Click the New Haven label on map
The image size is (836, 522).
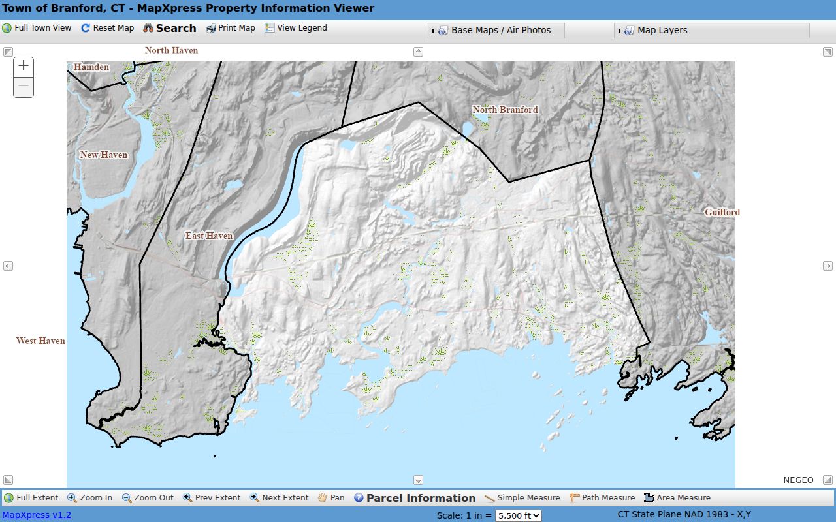click(x=104, y=155)
